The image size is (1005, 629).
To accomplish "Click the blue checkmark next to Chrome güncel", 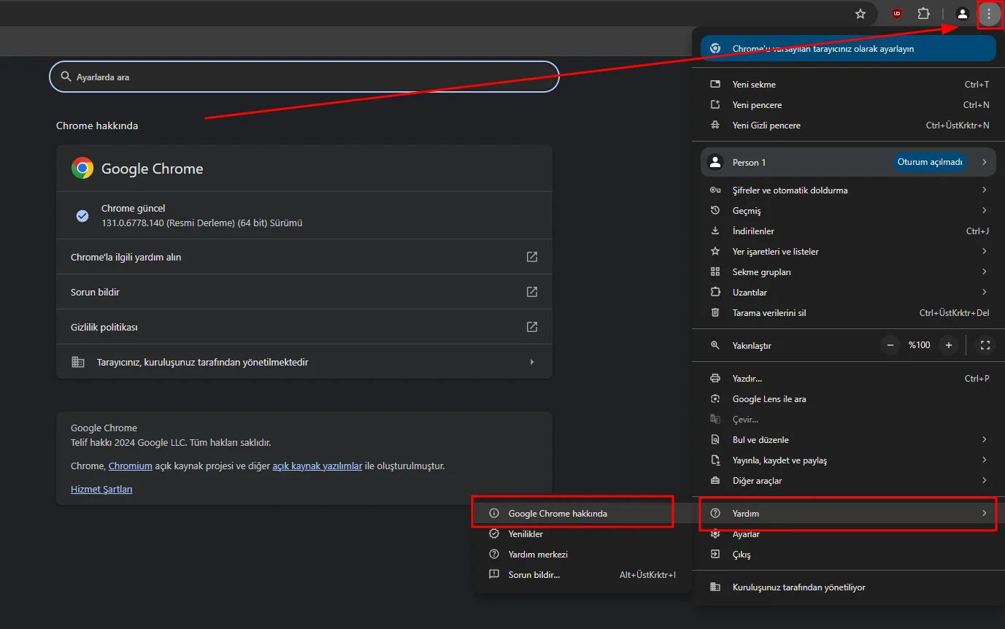I will (x=82, y=216).
